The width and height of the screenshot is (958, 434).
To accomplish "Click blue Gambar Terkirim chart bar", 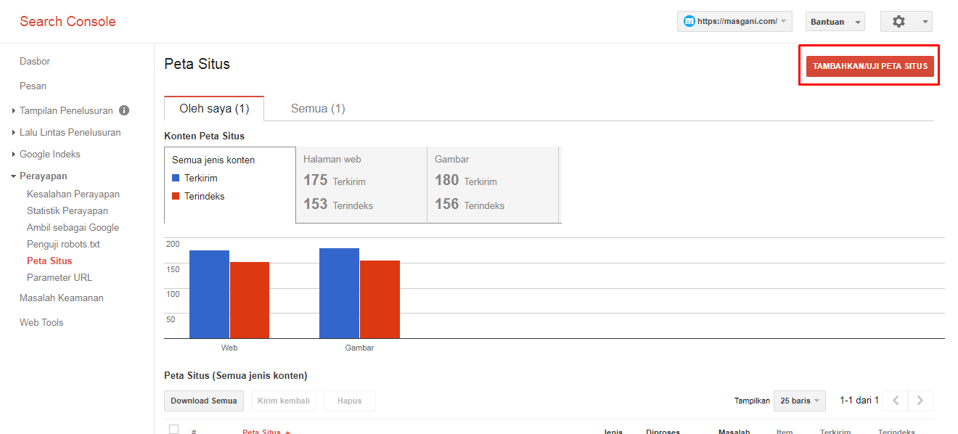I will pyautogui.click(x=339, y=293).
